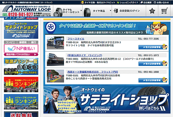Open the 西部オート整備販売株式会社 フラット7門司 link
Viewport: 173px width, 117px height.
click(x=93, y=72)
